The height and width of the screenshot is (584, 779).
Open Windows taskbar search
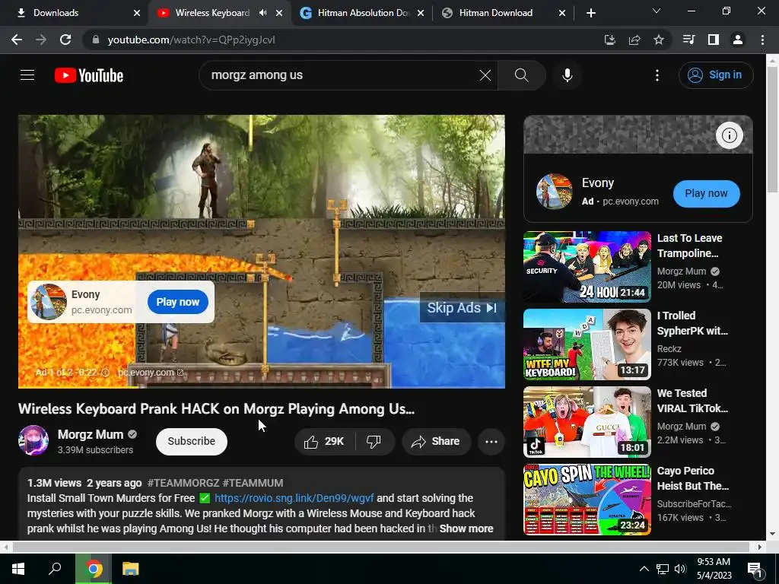tap(55, 569)
